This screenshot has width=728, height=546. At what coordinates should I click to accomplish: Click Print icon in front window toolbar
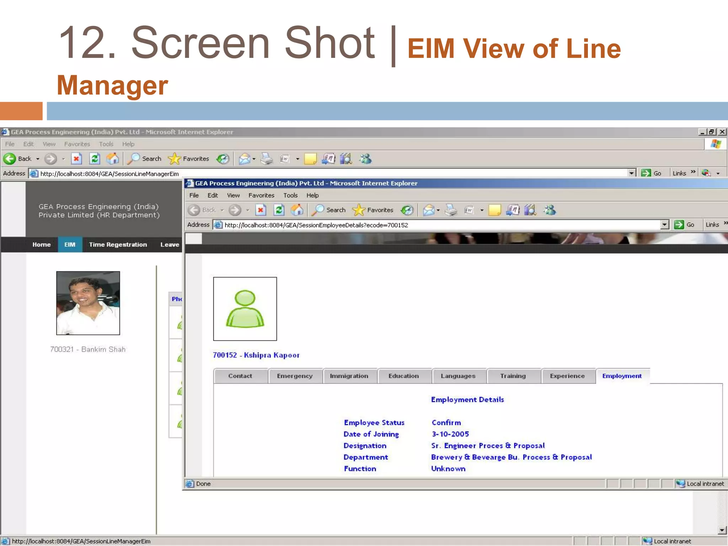tap(451, 210)
